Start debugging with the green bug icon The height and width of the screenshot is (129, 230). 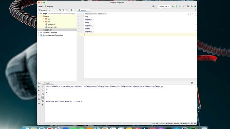[176, 6]
